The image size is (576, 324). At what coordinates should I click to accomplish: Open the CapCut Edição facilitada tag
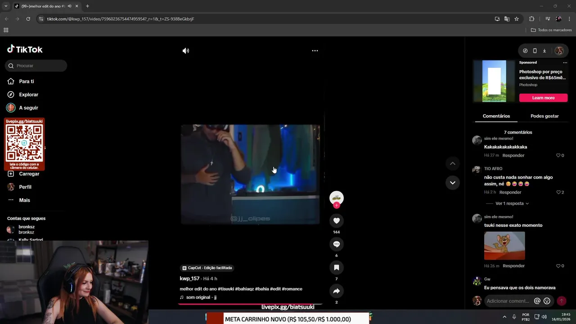click(207, 268)
